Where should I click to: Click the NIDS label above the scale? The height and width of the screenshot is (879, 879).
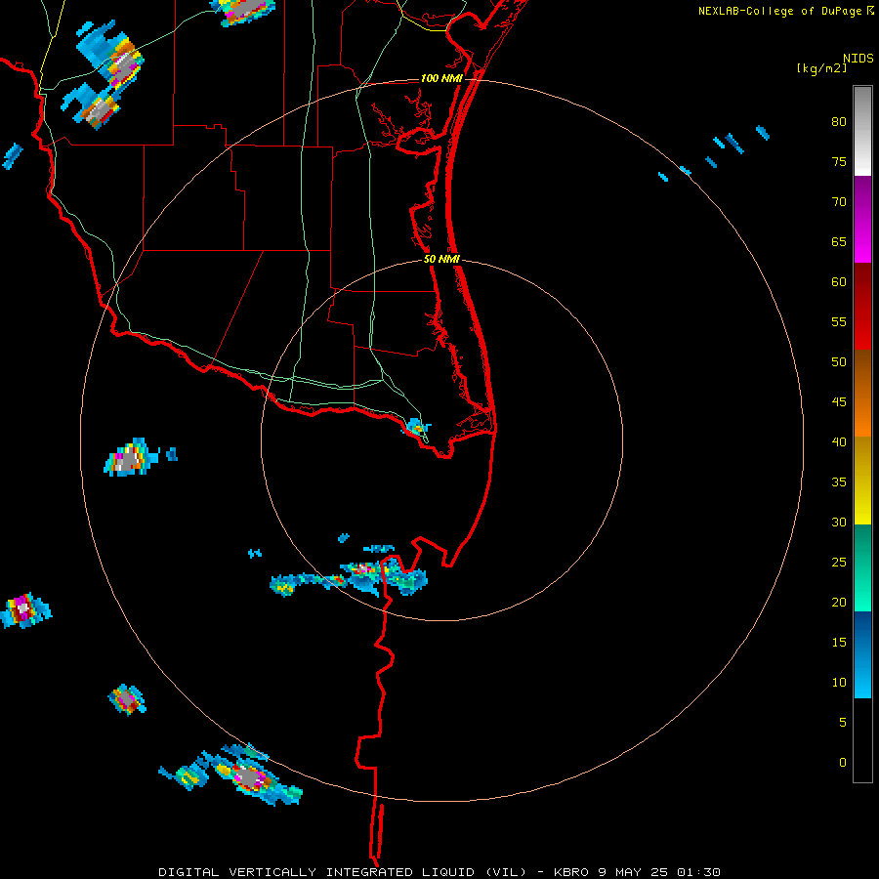click(858, 59)
